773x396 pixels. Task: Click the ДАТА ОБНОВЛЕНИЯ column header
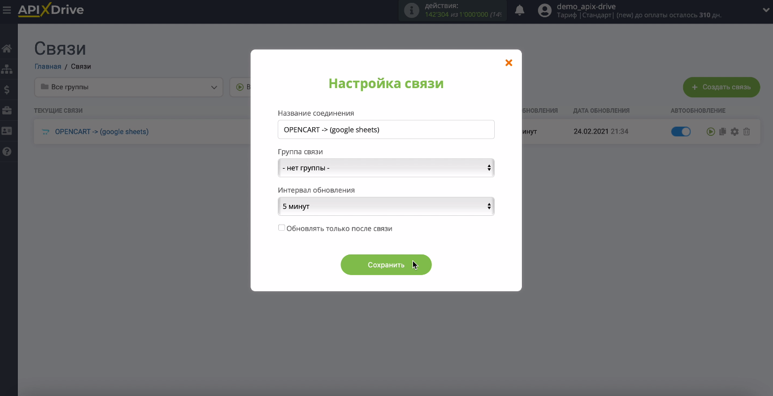[x=601, y=111]
